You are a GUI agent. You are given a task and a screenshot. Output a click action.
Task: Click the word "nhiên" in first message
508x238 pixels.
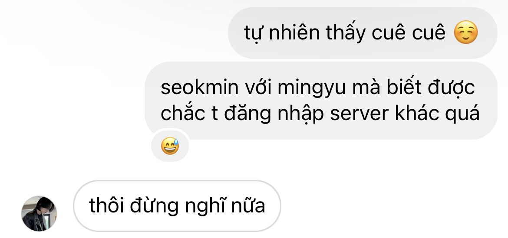point(294,33)
